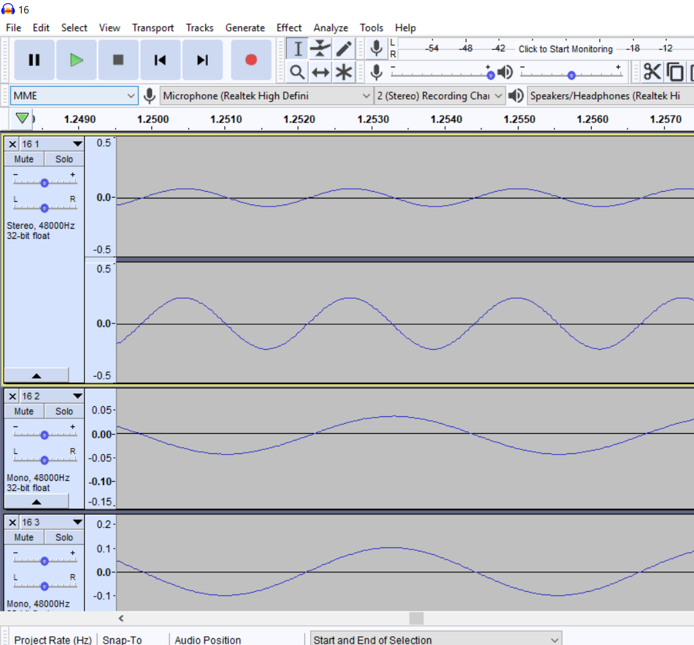Screen dimensions: 694x645
Task: Select the Multi-Tool asterisk icon
Action: click(344, 72)
